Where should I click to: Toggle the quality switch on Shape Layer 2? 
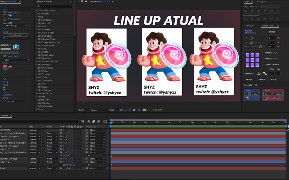click(66, 162)
